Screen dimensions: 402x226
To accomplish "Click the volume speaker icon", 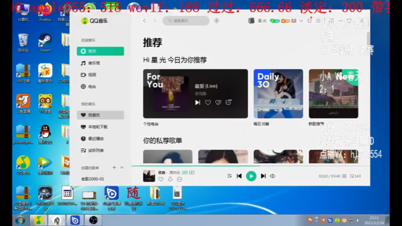I will (x=272, y=176).
